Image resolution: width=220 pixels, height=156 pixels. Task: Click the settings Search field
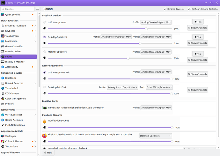[18, 9]
